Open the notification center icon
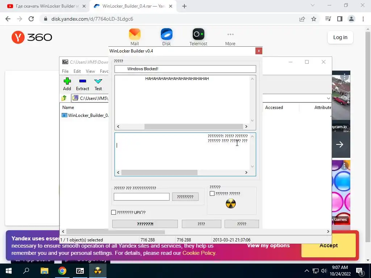Screen dimensions: 371x278 [x=359, y=271]
